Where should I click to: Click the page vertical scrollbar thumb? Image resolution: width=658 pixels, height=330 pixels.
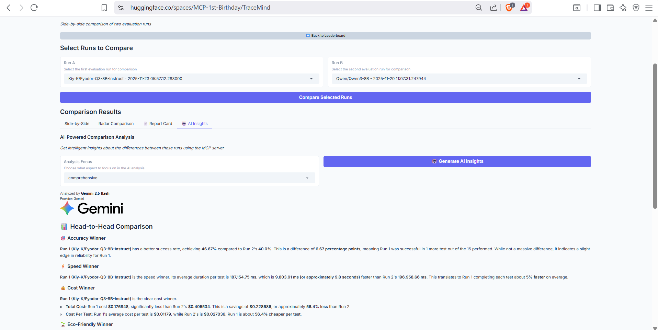[x=655, y=136]
